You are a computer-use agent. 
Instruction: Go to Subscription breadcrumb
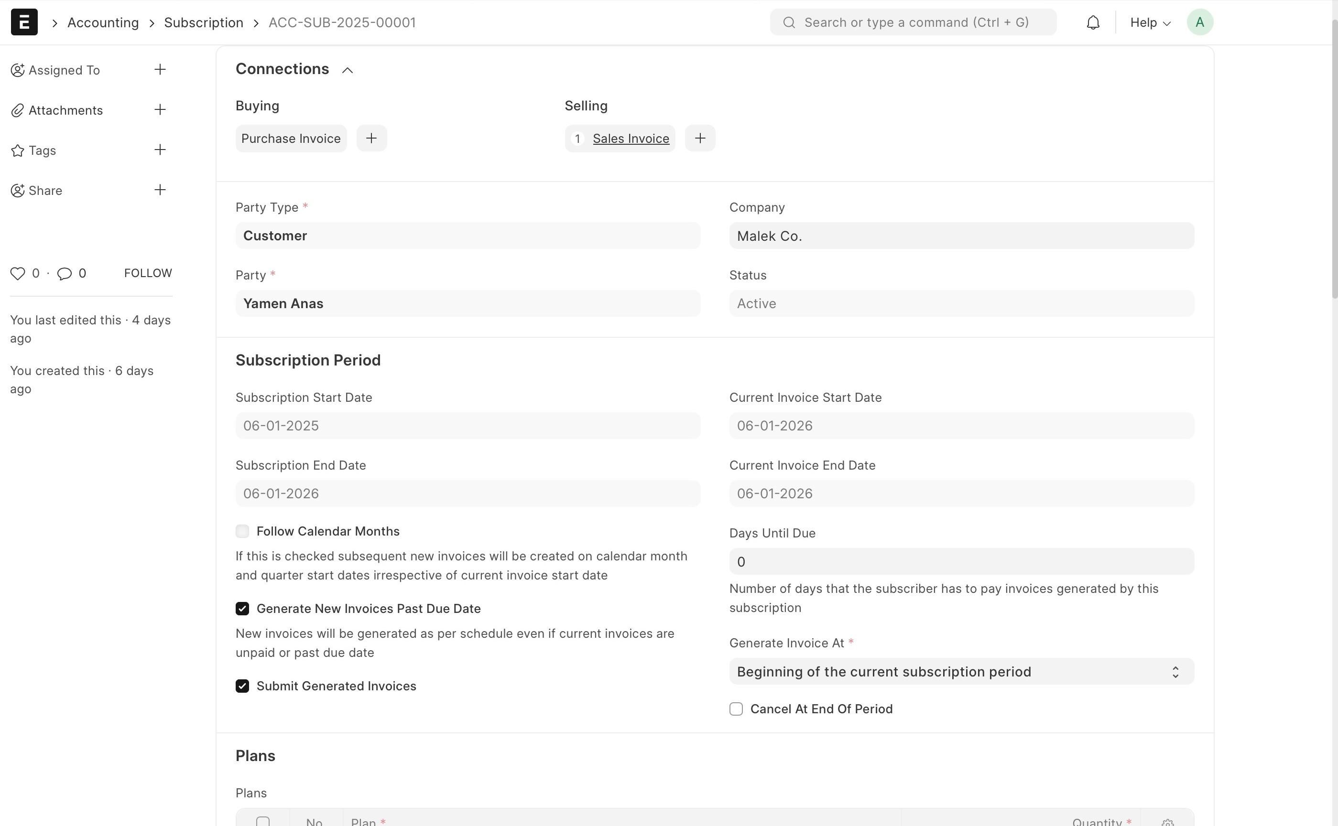click(x=203, y=22)
